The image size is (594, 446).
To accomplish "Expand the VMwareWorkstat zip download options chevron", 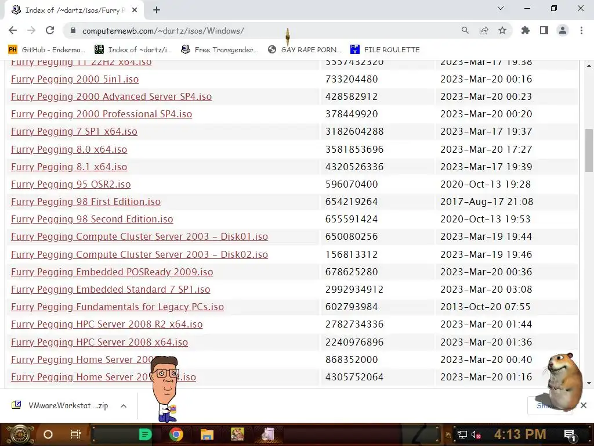I will click(124, 406).
